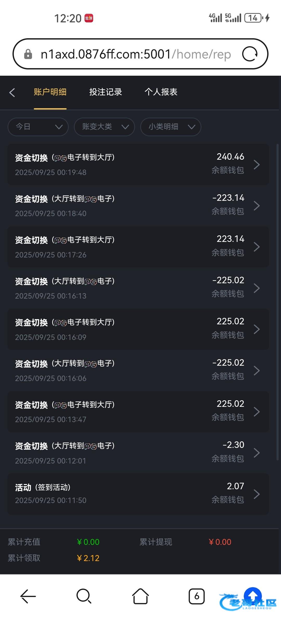The width and height of the screenshot is (281, 618).
Task: View details of the 00:18:40 -223.14 transfer
Action: point(138,206)
